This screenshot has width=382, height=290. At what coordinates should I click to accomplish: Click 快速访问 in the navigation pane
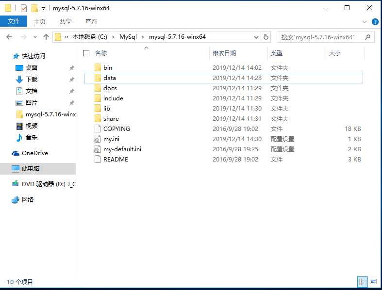click(33, 56)
